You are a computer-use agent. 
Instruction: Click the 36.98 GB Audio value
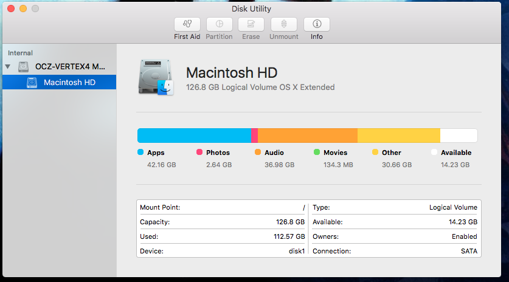coord(280,165)
